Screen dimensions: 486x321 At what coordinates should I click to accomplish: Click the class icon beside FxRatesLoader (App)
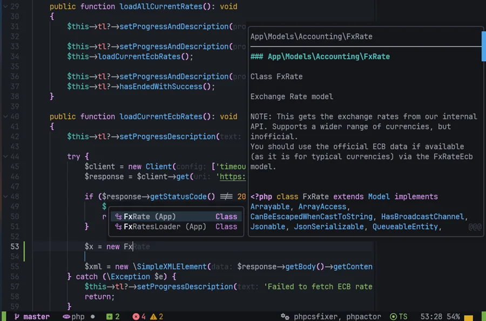pos(118,227)
